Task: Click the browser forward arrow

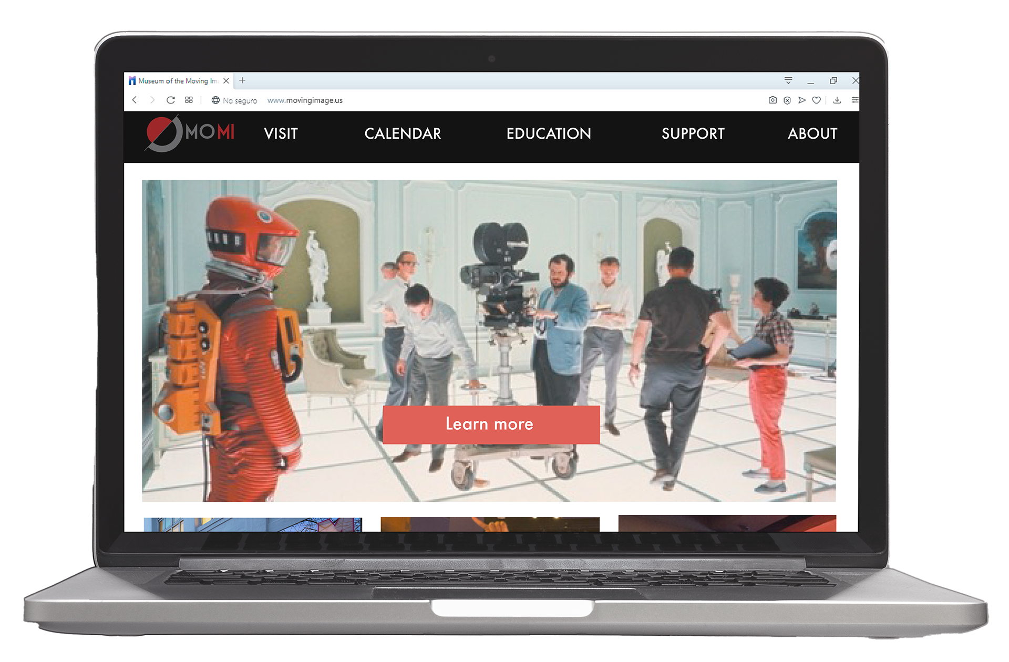Action: pyautogui.click(x=152, y=100)
